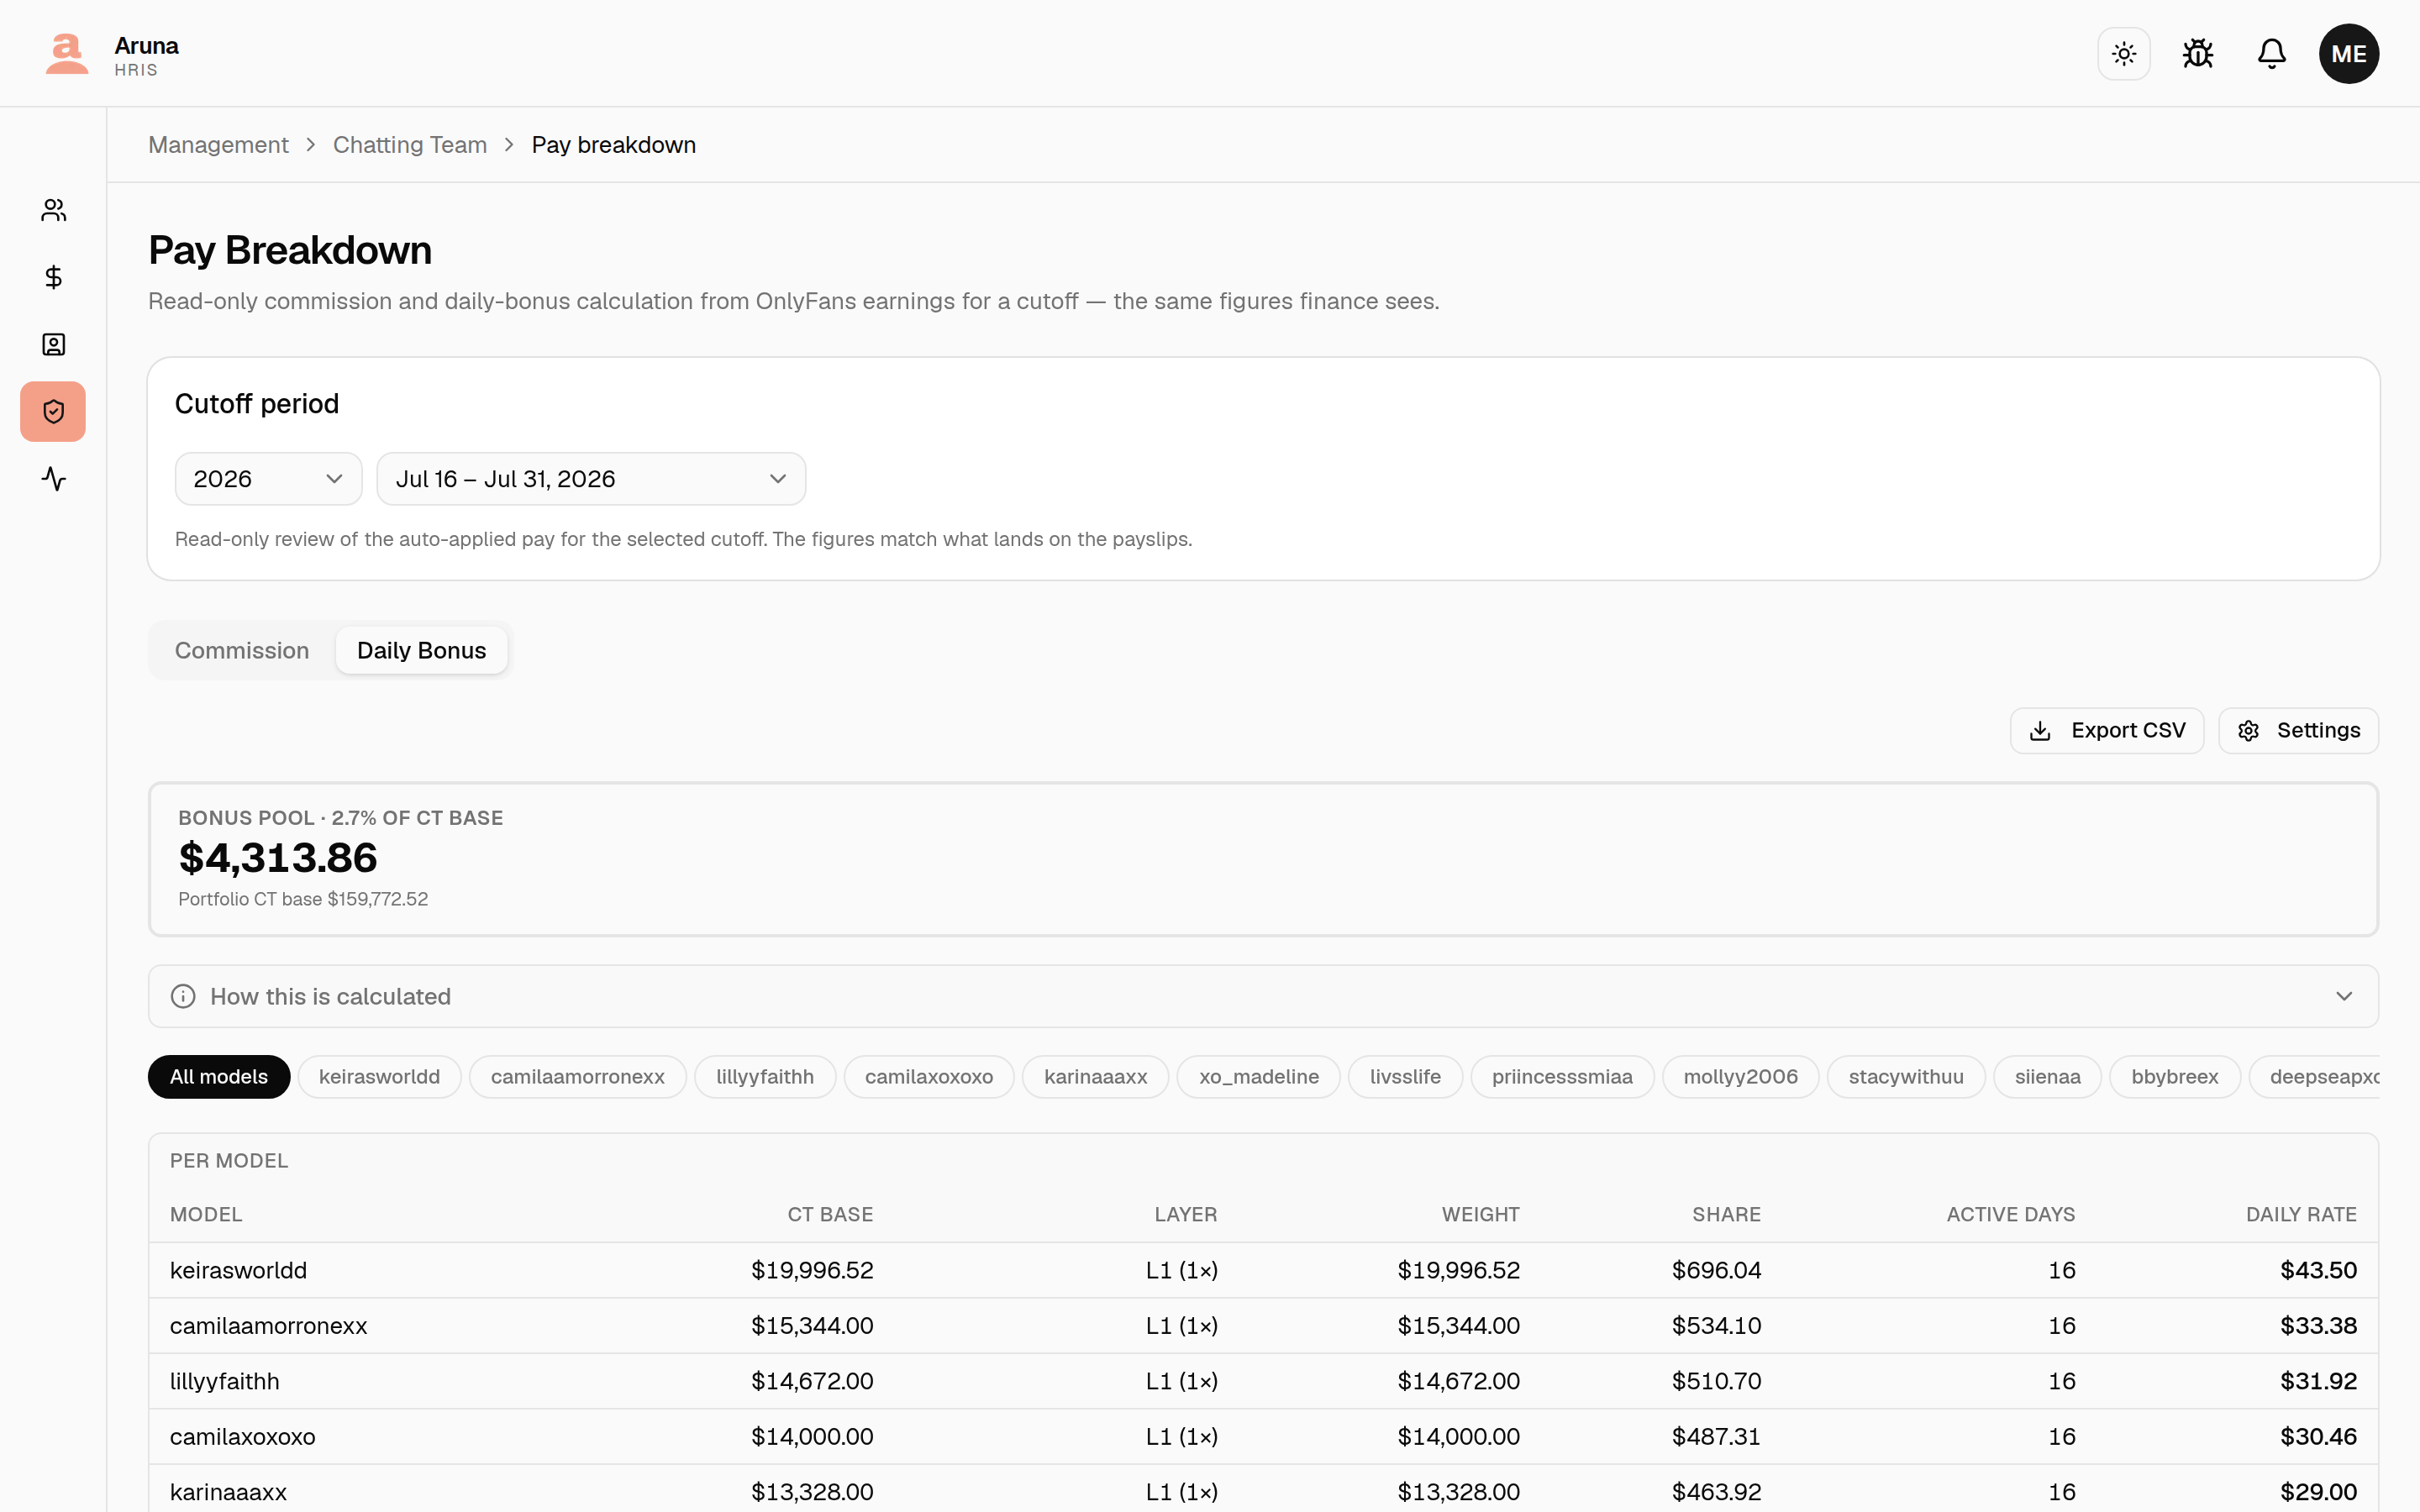Click Export CSV button

(x=2107, y=731)
